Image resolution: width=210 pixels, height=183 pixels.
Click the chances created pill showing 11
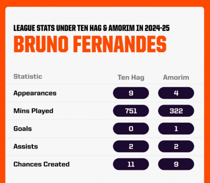(131, 164)
